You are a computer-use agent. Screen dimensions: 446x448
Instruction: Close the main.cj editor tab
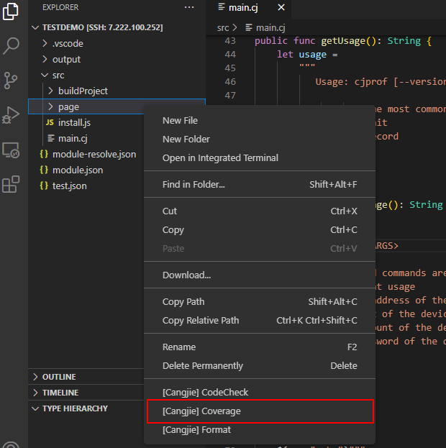(281, 7)
